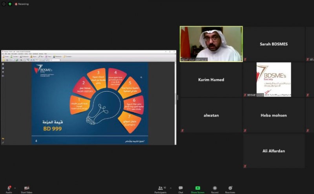Click the BDSME's logo on the slide

[x=44, y=70]
